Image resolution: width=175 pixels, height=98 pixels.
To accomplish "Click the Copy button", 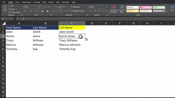I will tap(11, 9).
